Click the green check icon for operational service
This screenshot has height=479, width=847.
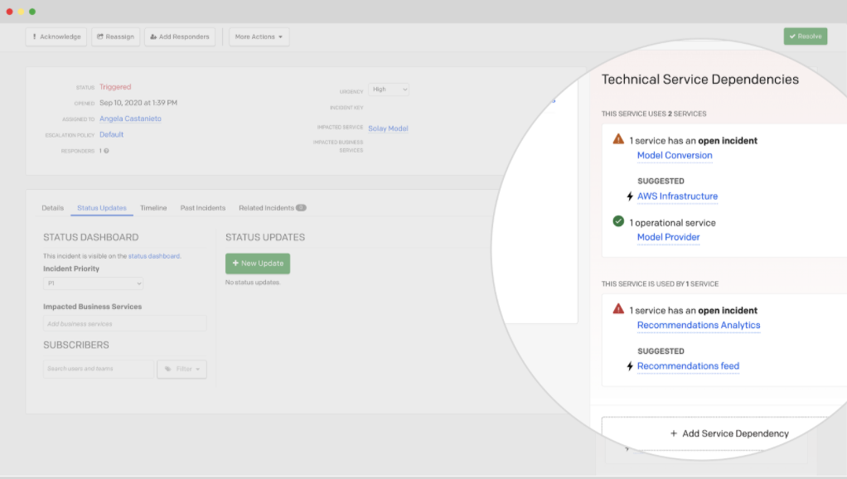(618, 221)
